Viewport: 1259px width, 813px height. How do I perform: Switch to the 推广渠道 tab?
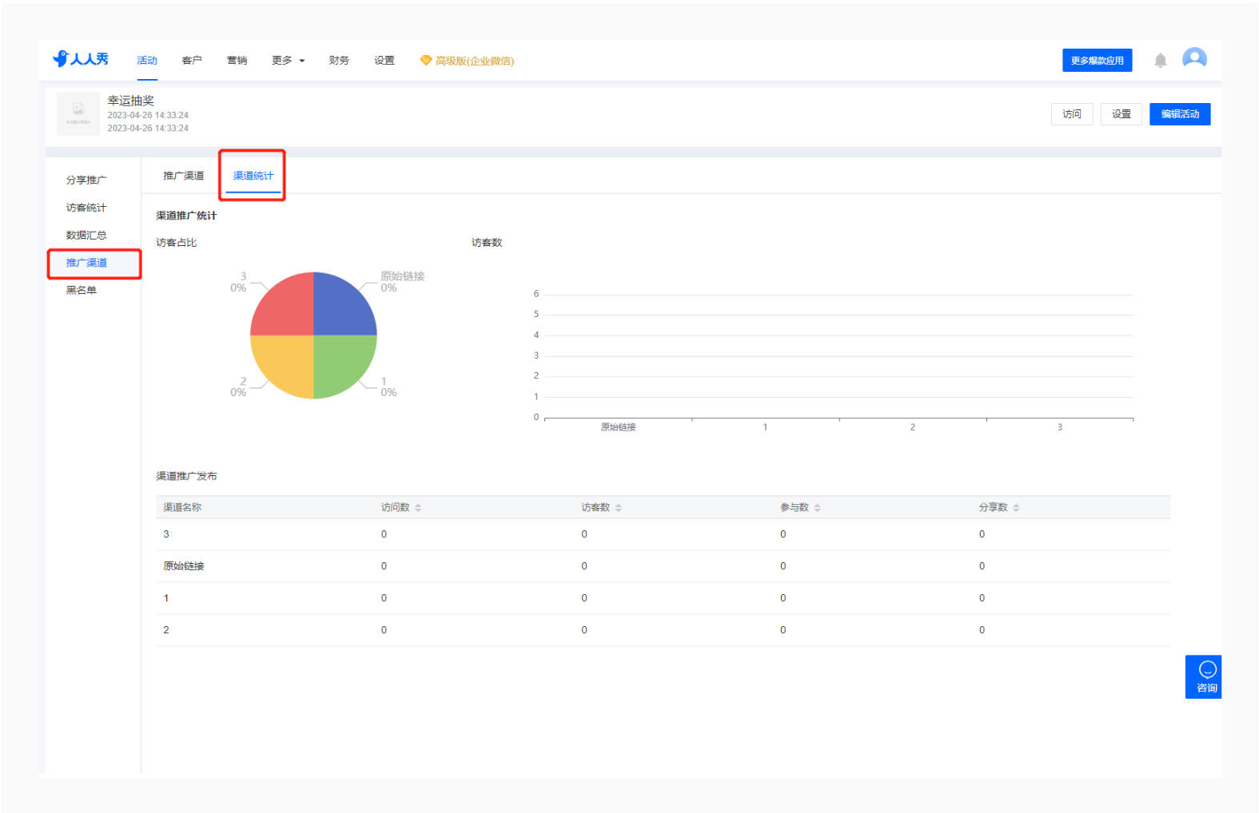click(x=184, y=176)
